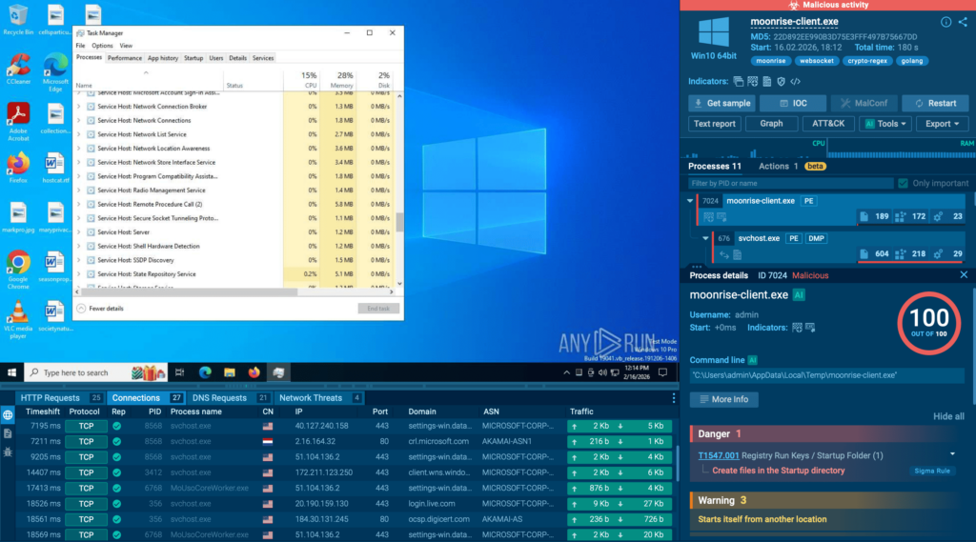This screenshot has width=976, height=542.
Task: Click the share icon beside moonrise-client.exe
Action: coord(962,22)
